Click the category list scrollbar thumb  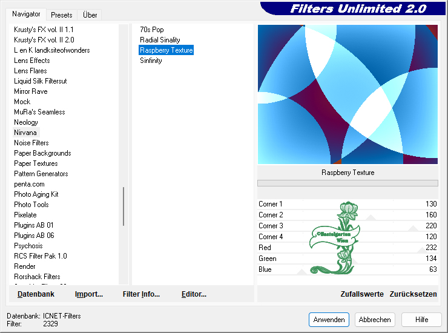point(124,206)
